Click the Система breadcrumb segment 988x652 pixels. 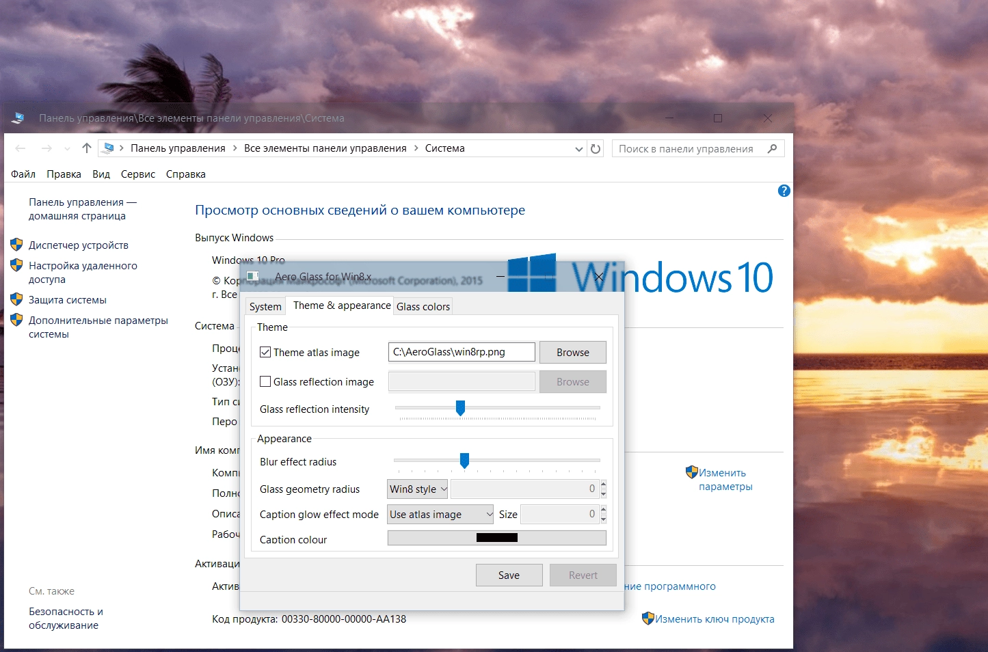445,148
